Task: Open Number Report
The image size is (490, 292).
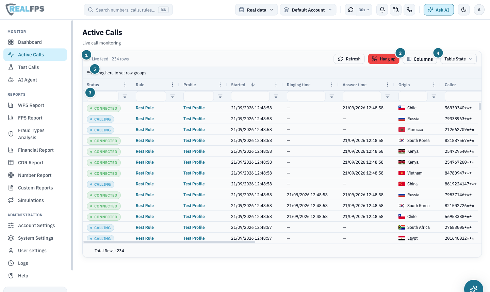Action: 35,175
